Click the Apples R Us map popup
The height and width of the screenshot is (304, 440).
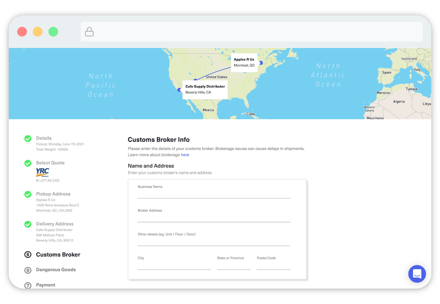244,62
